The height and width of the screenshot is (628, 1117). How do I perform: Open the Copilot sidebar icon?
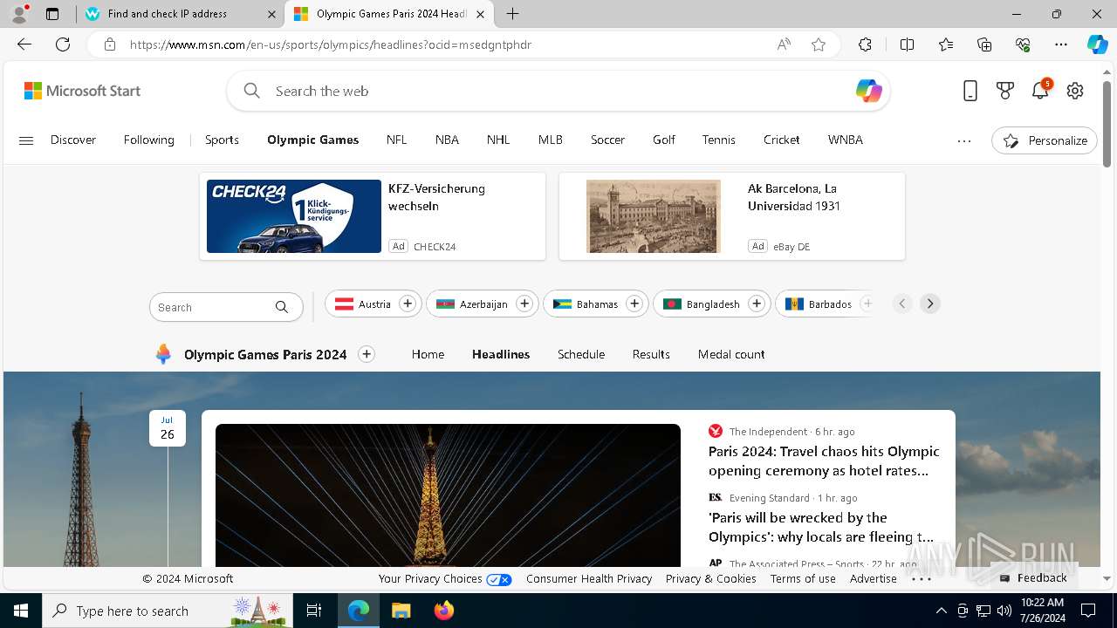[x=1097, y=44]
